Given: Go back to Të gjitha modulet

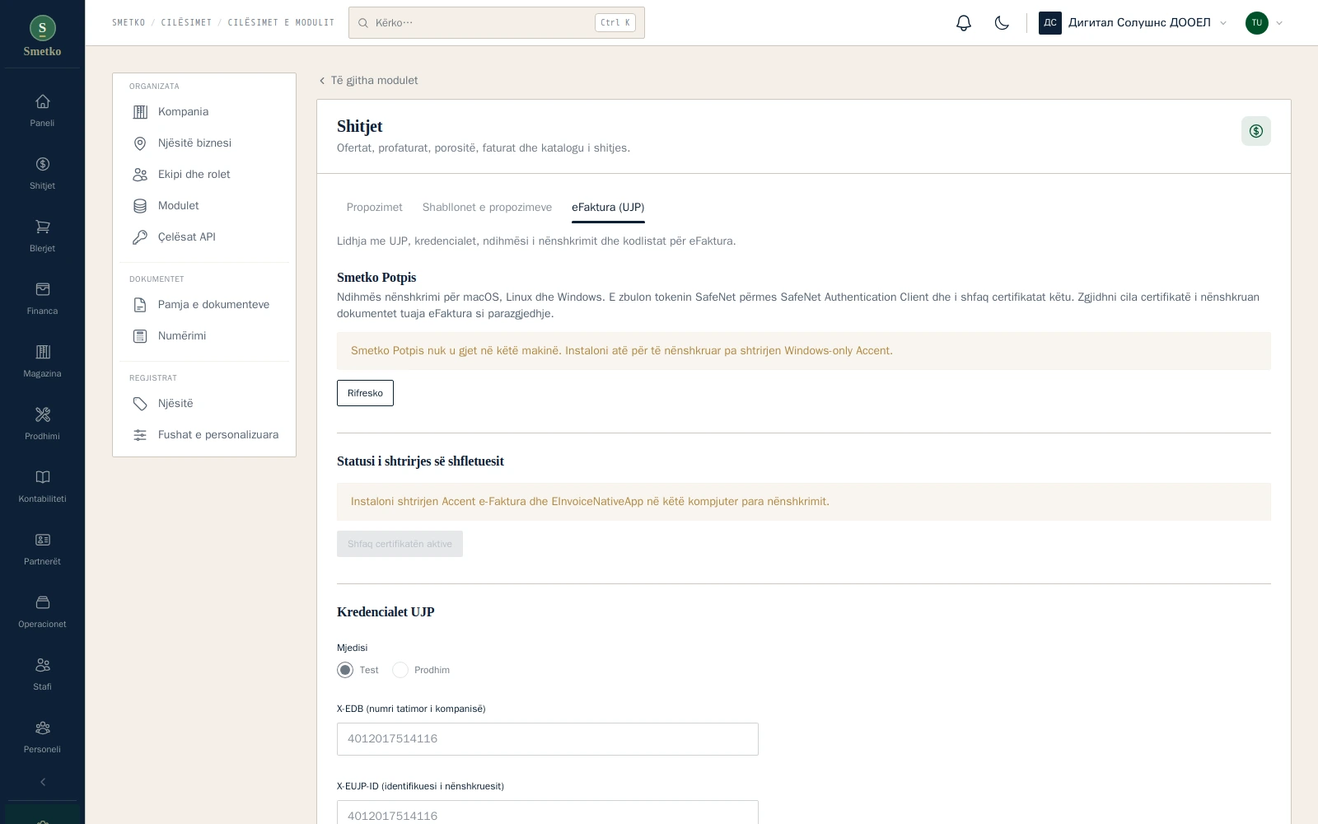Looking at the screenshot, I should 368,81.
